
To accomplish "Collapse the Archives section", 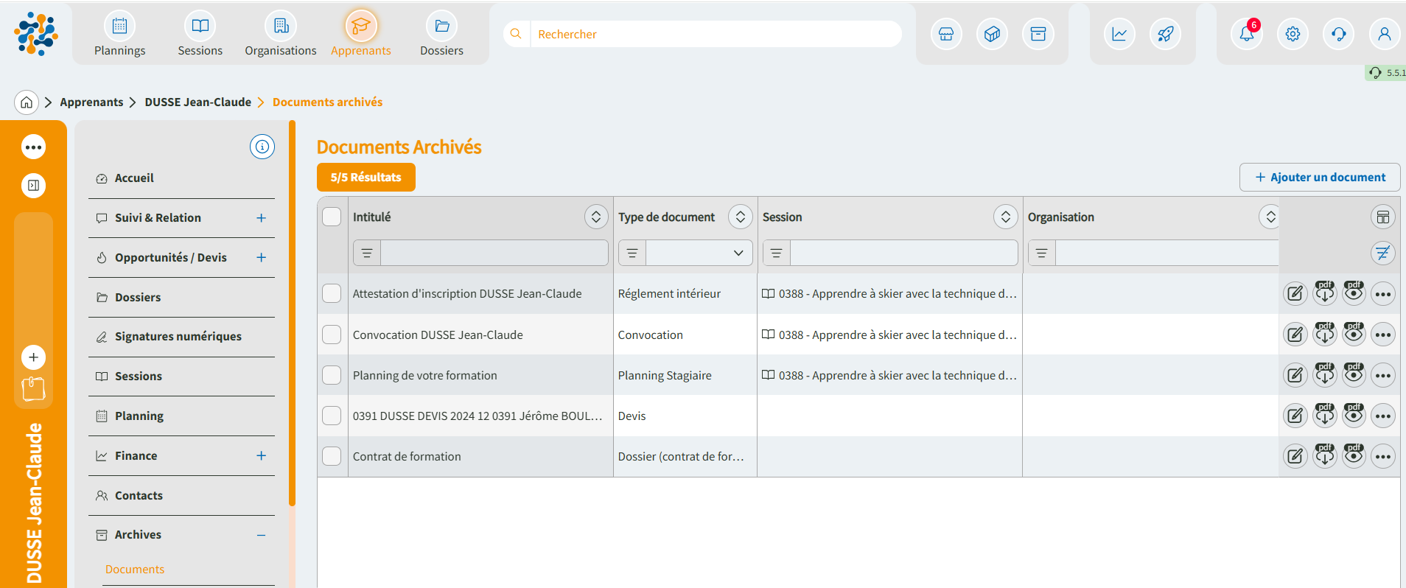I will [261, 535].
